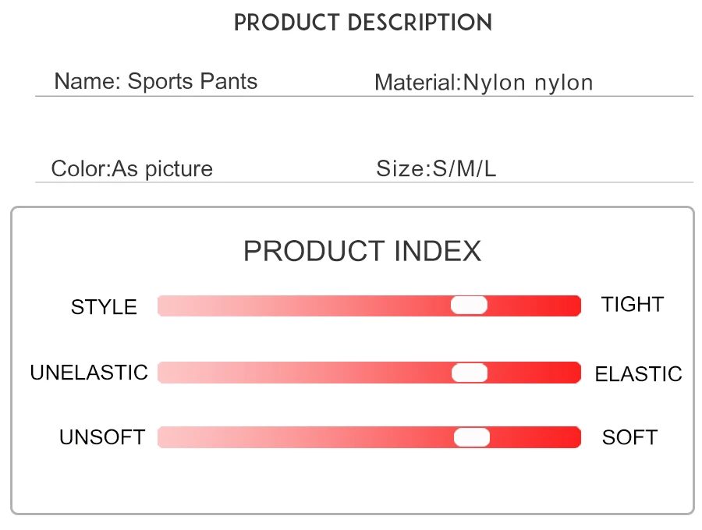Click the bright red end near TIGHT

coord(571,306)
